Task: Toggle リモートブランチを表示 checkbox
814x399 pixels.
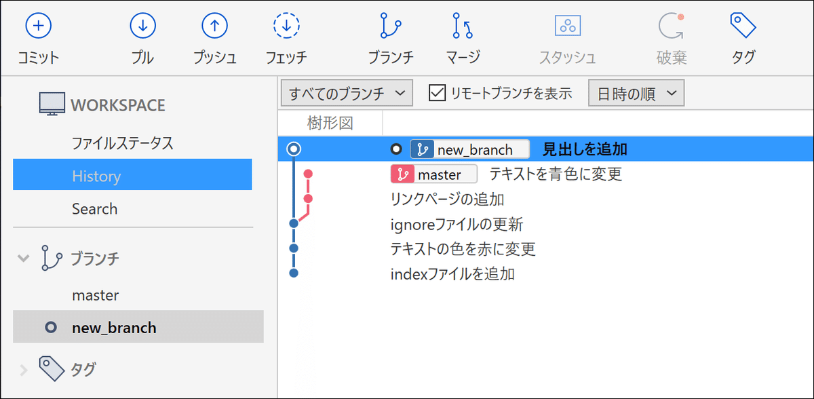Action: pos(437,92)
